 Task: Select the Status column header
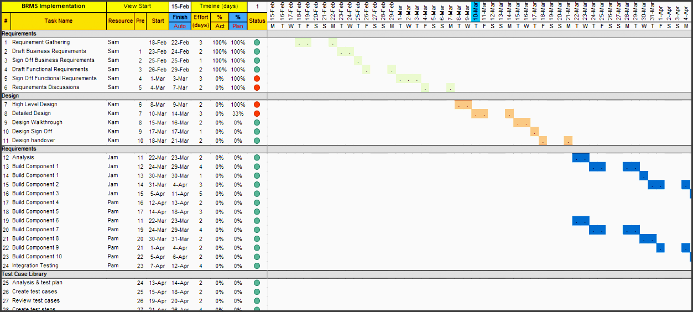coord(257,21)
